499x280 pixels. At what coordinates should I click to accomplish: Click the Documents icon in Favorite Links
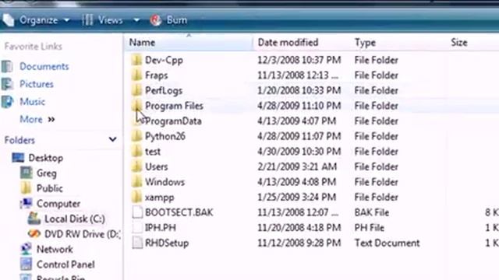coord(7,66)
